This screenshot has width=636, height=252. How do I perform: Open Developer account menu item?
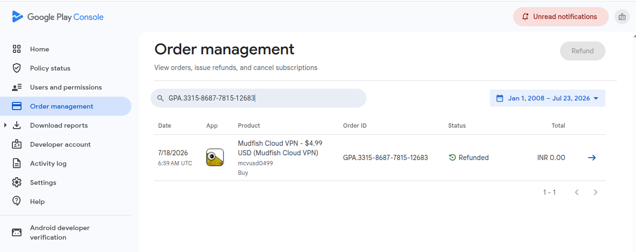pyautogui.click(x=65, y=144)
